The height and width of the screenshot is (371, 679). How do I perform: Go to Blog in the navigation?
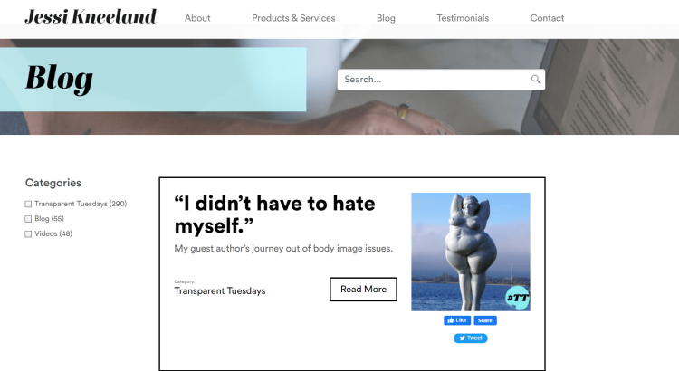[386, 18]
